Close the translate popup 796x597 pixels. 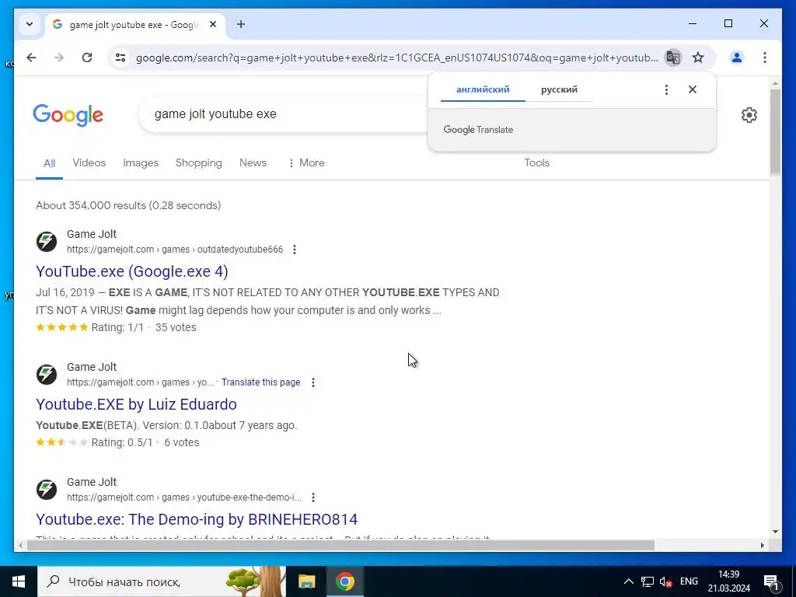(x=693, y=89)
